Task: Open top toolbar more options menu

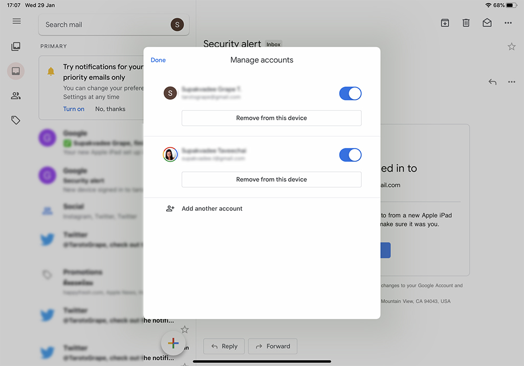Action: [x=508, y=23]
